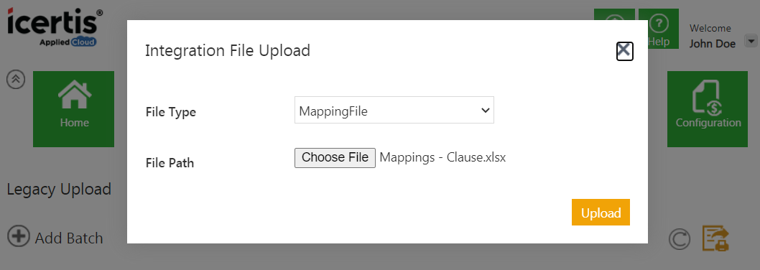This screenshot has height=270, width=760.
Task: Collapse the navigation with double chevron
Action: (x=16, y=80)
